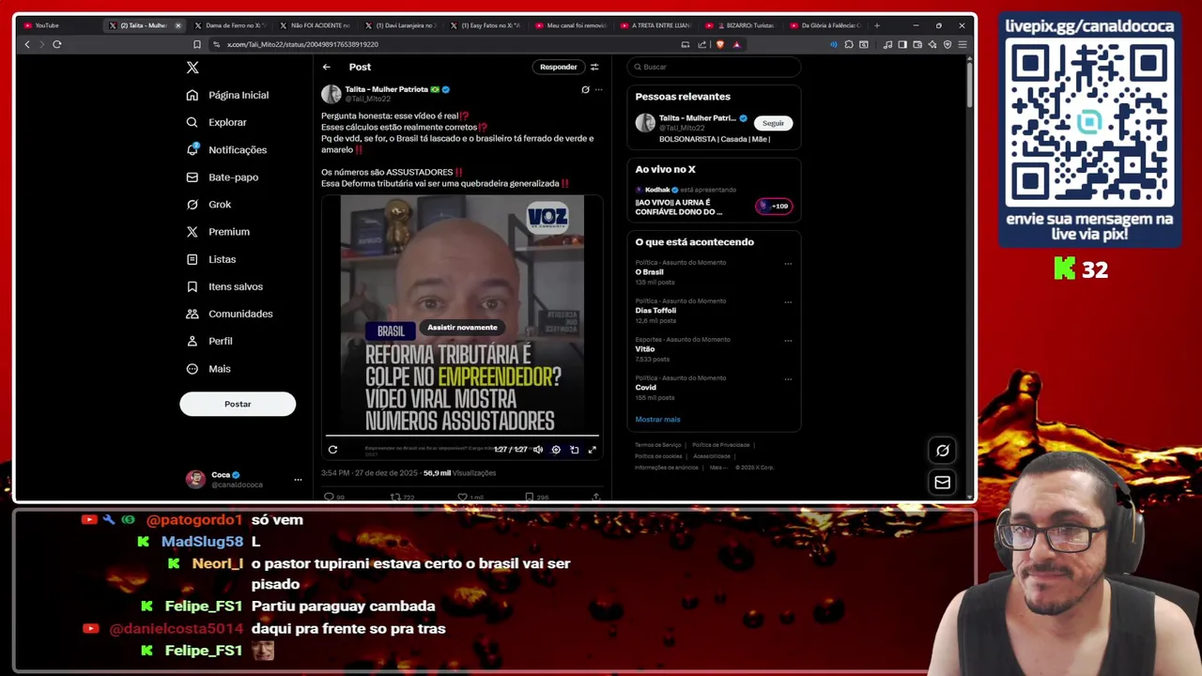Go to Página Inicial in sidebar
1202x676 pixels.
(x=228, y=95)
